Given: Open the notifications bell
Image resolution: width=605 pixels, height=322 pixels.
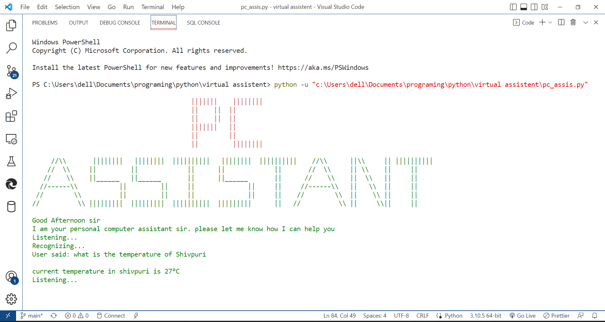Looking at the screenshot, I should click(x=595, y=315).
